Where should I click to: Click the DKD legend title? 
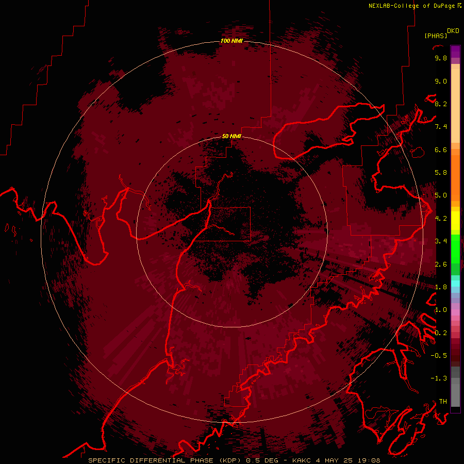point(453,31)
